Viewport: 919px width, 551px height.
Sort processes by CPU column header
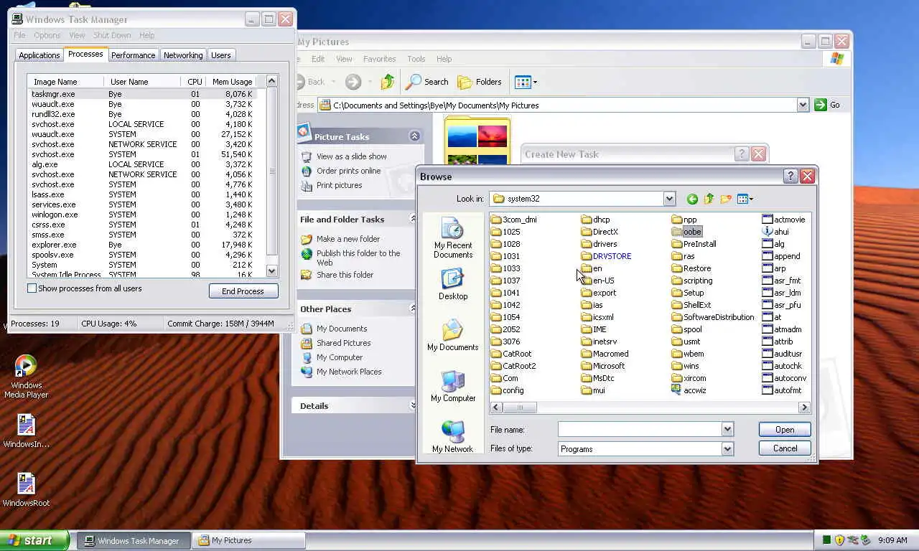[x=194, y=82]
